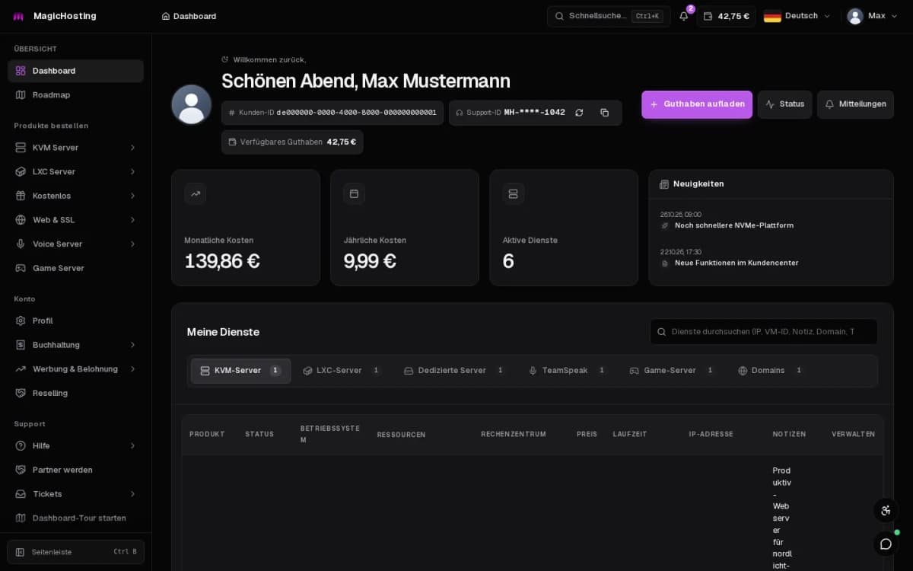Open the accessibility floating button
Viewport: 913px width, 571px height.
tap(886, 511)
